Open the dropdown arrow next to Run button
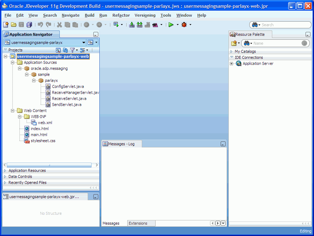 click(178, 25)
